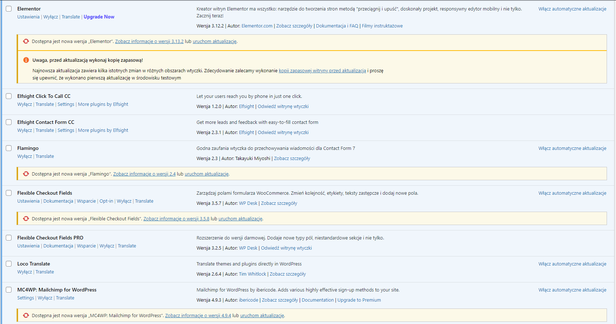
Task: Select the Flexible Checkout Fields checkbox
Action: [9, 193]
